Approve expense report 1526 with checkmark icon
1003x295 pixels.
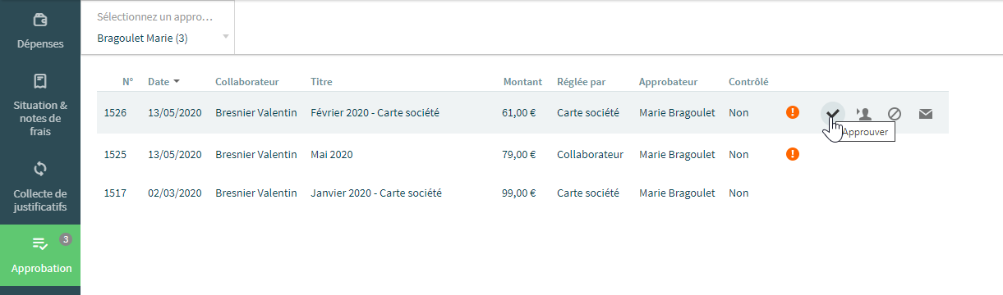833,113
